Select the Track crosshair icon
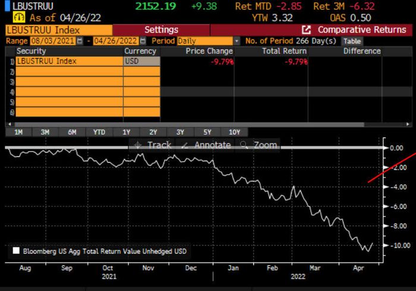The width and height of the screenshot is (416, 291). (138, 145)
